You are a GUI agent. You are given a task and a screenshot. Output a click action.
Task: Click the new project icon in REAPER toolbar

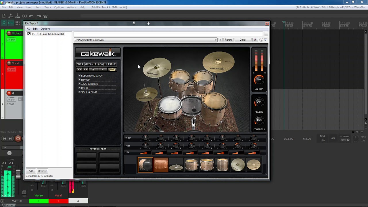[4, 16]
